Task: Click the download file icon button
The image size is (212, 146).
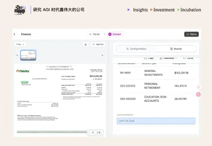Action: 86,44
